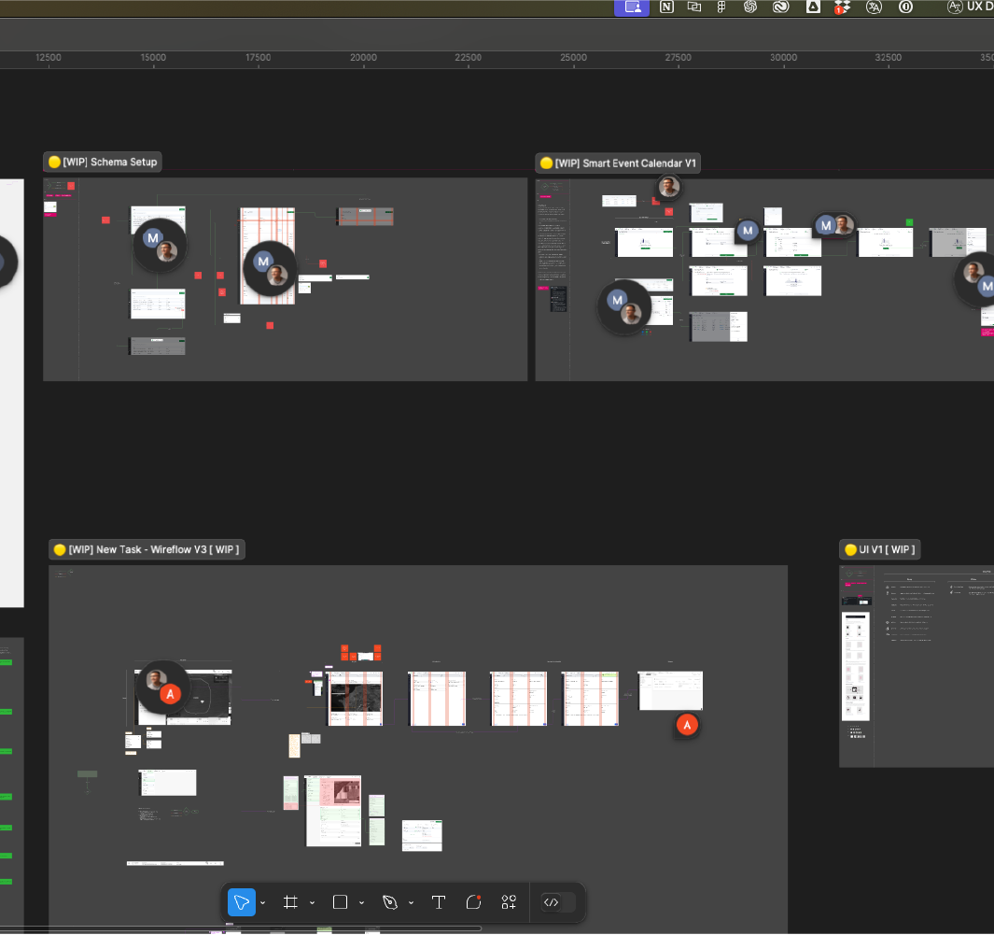Open Creative Cloud from the menu bar

(x=780, y=7)
